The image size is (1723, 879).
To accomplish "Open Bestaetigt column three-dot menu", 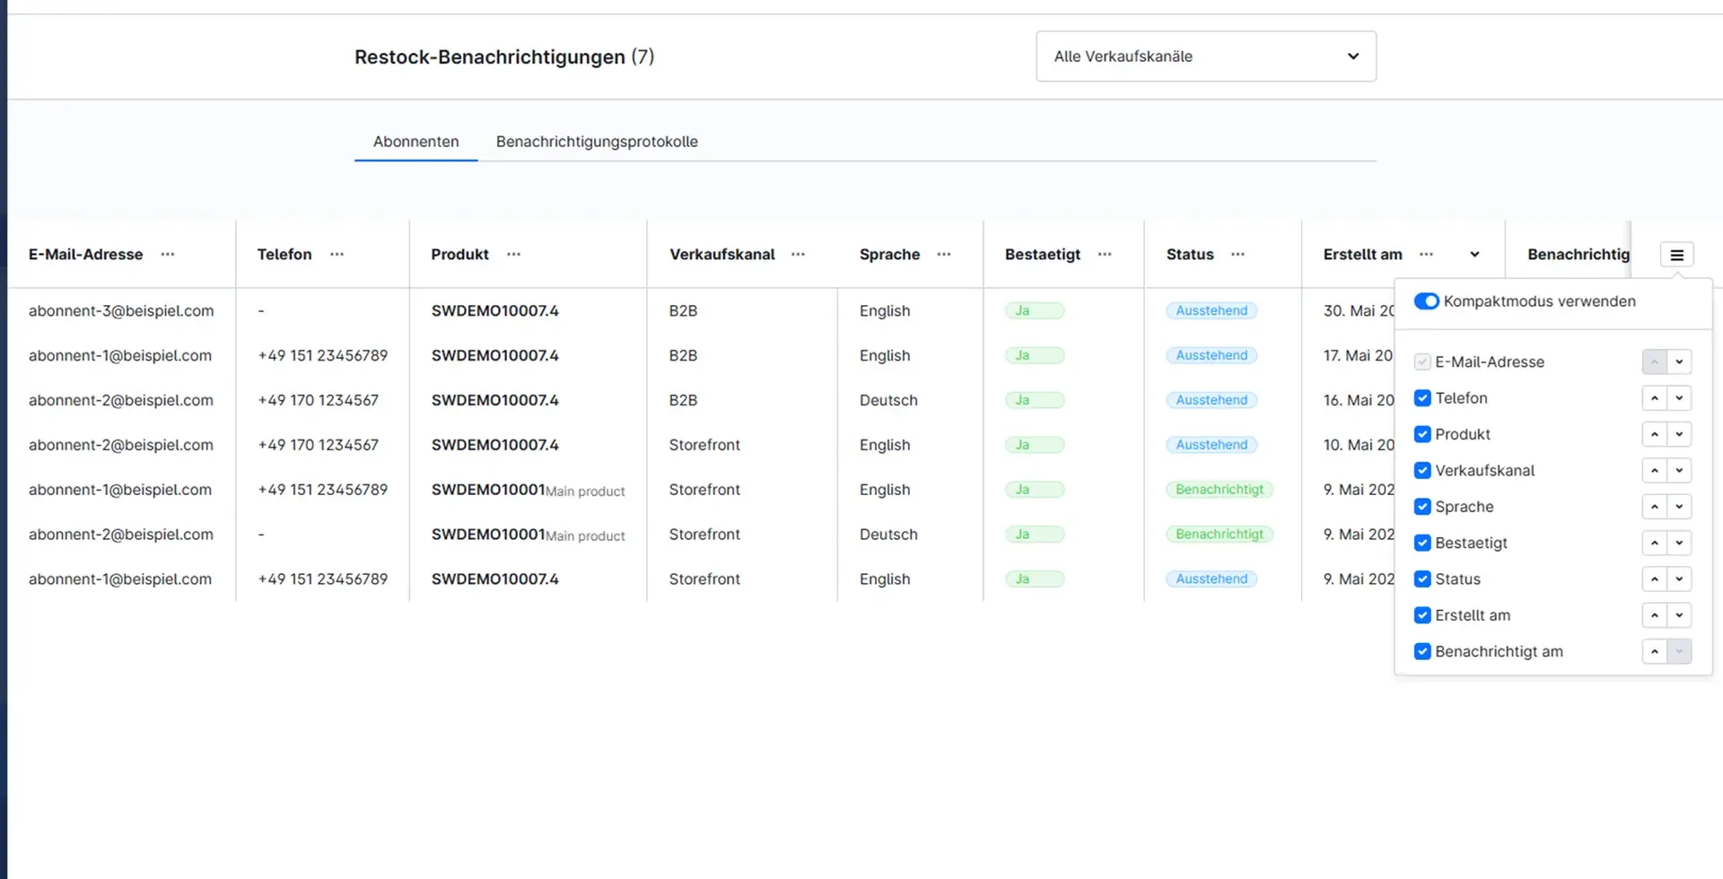I will (x=1105, y=255).
